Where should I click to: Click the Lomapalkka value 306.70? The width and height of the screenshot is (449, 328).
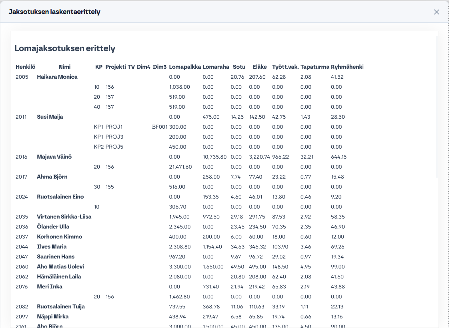pyautogui.click(x=178, y=207)
